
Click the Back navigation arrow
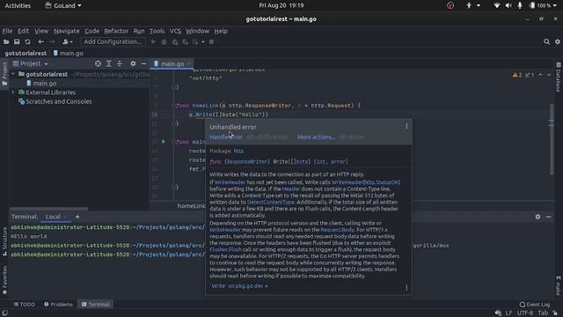41,41
